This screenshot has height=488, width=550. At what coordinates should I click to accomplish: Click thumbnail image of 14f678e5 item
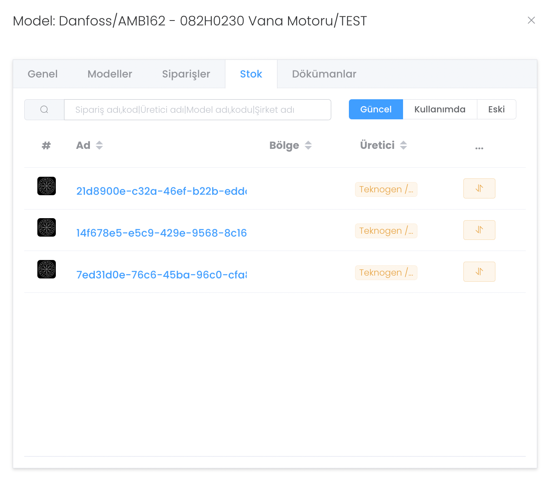[x=46, y=228]
